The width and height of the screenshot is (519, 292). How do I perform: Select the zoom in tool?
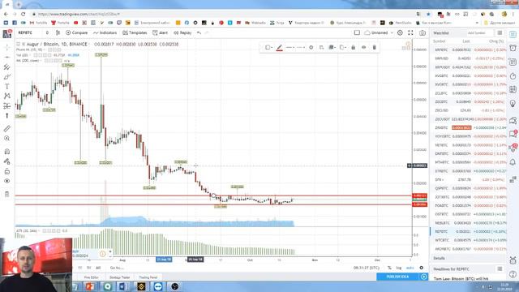[7, 139]
